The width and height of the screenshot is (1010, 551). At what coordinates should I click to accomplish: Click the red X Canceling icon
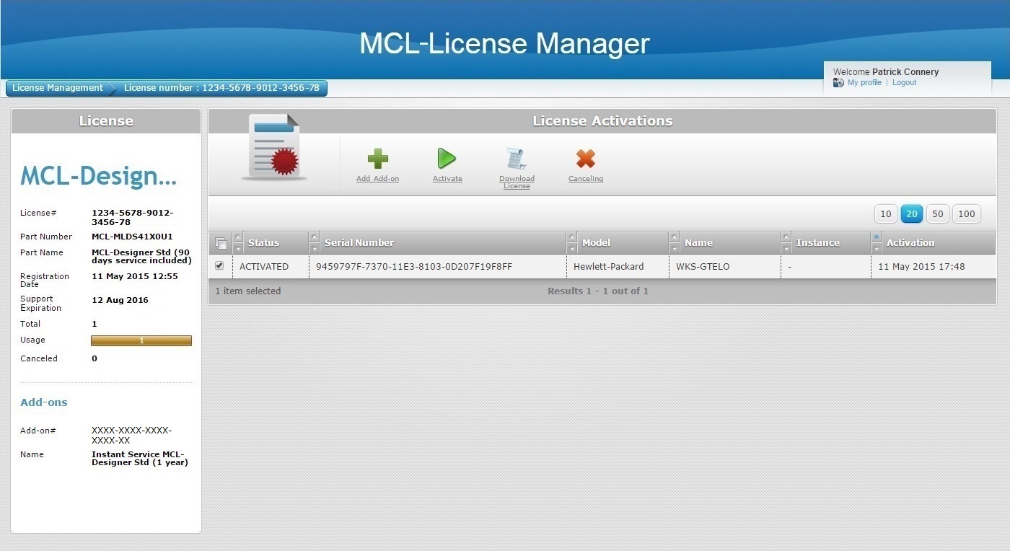pos(585,159)
